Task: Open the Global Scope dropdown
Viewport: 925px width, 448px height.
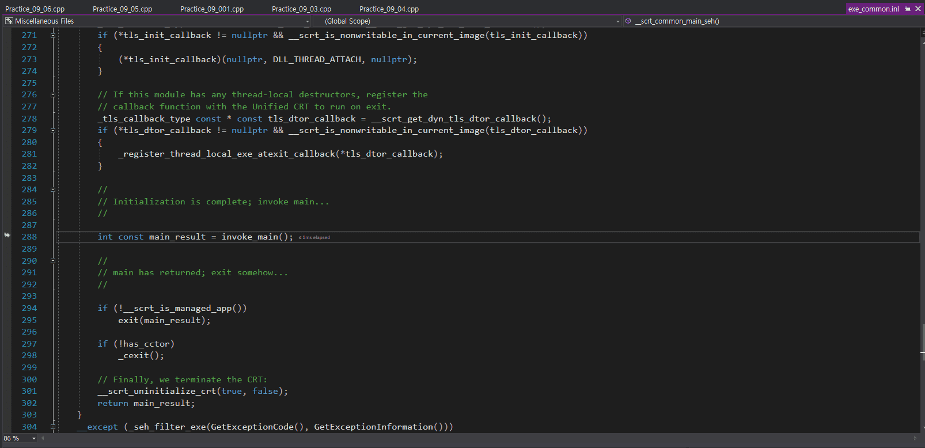Action: [x=617, y=21]
